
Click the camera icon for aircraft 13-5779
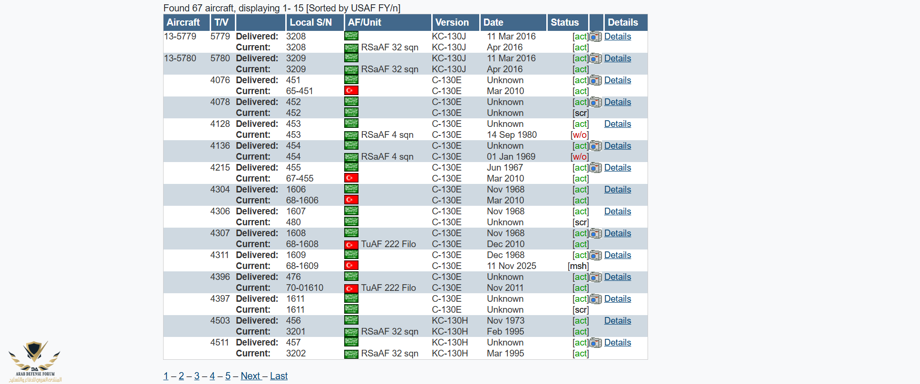tap(595, 37)
